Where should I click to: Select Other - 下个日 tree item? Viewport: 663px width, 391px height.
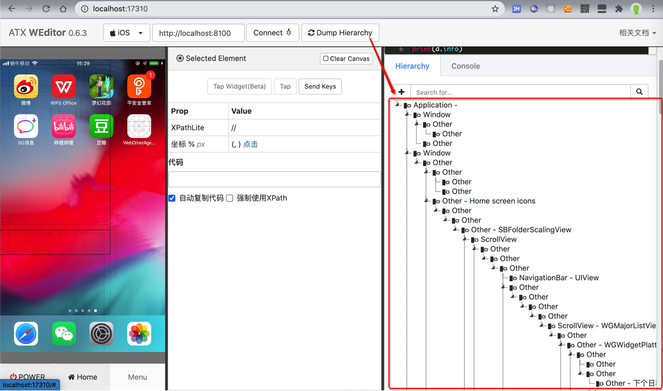(630, 383)
